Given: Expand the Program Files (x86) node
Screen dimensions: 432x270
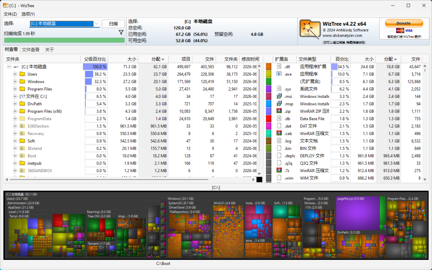Looking at the screenshot, I should pyautogui.click(x=15, y=111).
